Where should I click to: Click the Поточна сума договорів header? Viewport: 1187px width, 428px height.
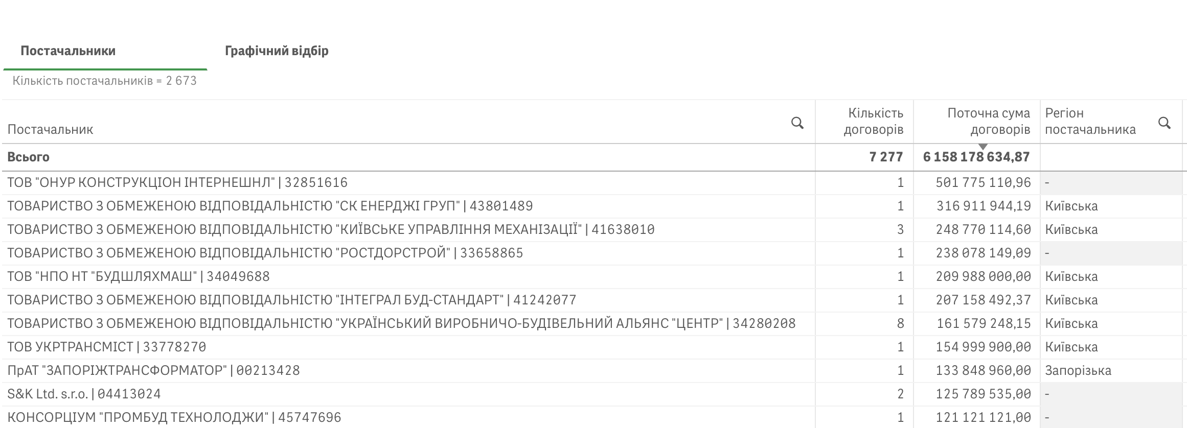coord(989,121)
